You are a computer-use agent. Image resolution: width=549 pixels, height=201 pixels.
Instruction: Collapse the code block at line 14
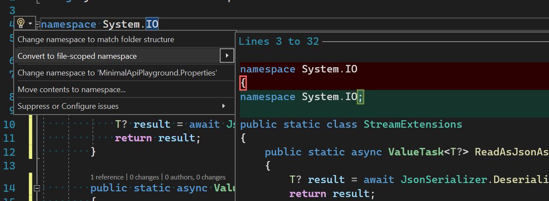(37, 188)
